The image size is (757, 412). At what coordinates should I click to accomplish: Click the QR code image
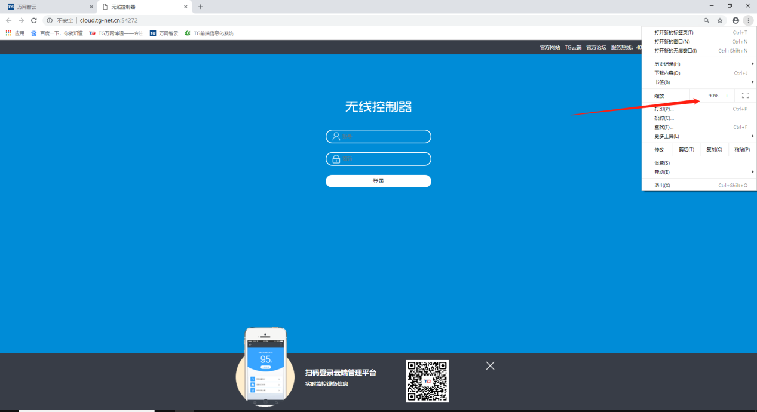pos(427,381)
